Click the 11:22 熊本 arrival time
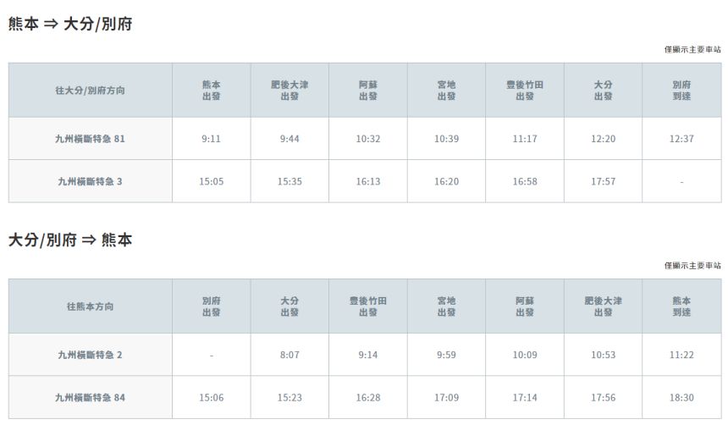728x436 pixels. pyautogui.click(x=681, y=355)
